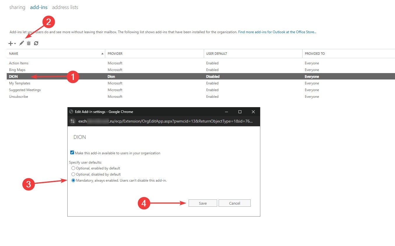Image resolution: width=395 pixels, height=246 pixels.
Task: Select Mandatory, always enabled option
Action: click(x=73, y=180)
